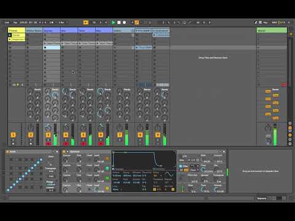Launch the first clip in yellow track
The image size is (295, 221).
pos(10,35)
